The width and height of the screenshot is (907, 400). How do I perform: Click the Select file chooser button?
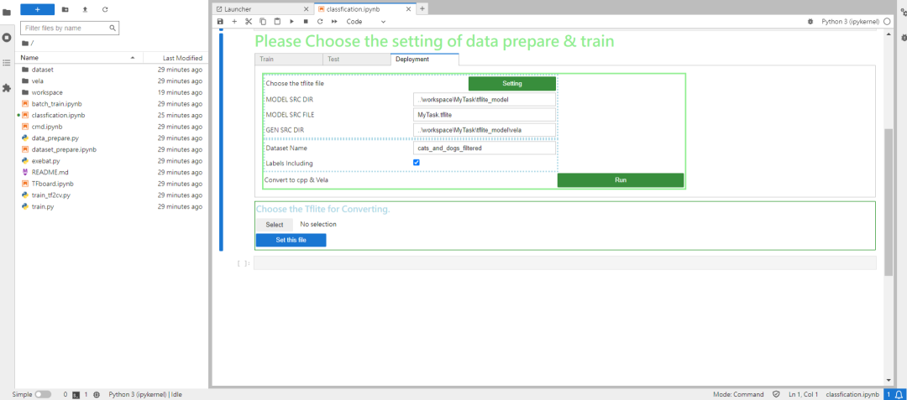[275, 225]
